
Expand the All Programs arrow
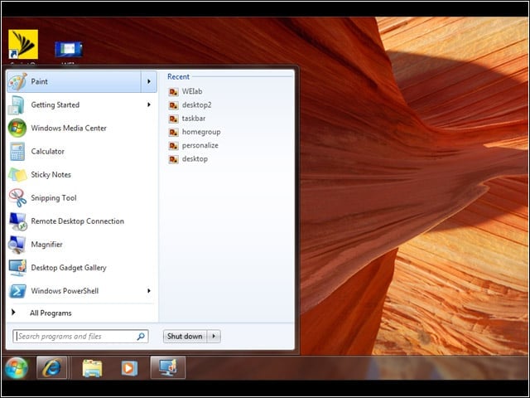pos(13,312)
